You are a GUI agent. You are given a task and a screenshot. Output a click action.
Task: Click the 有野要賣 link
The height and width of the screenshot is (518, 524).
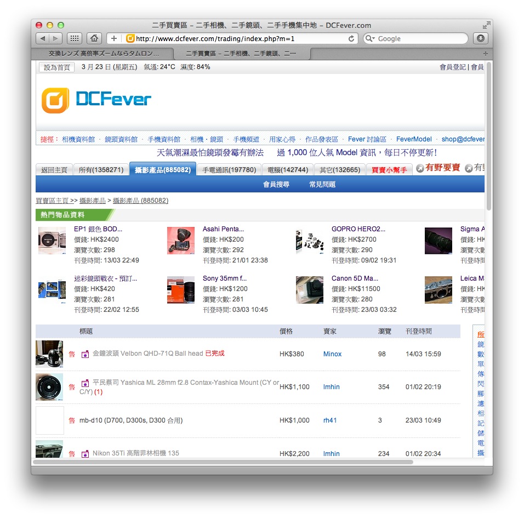(442, 168)
